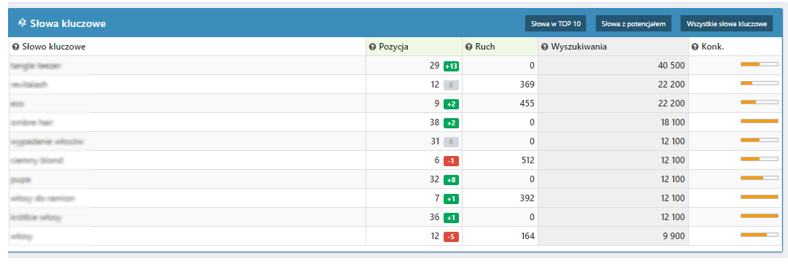Sort table by Ruch column header
The height and width of the screenshot is (269, 788).
[484, 47]
